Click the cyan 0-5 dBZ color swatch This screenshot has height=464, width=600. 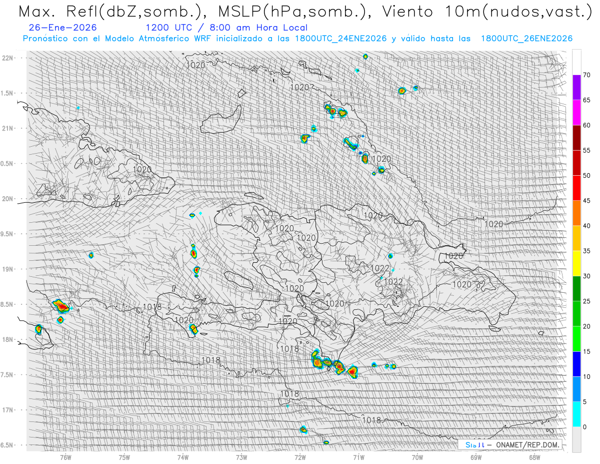[576, 414]
